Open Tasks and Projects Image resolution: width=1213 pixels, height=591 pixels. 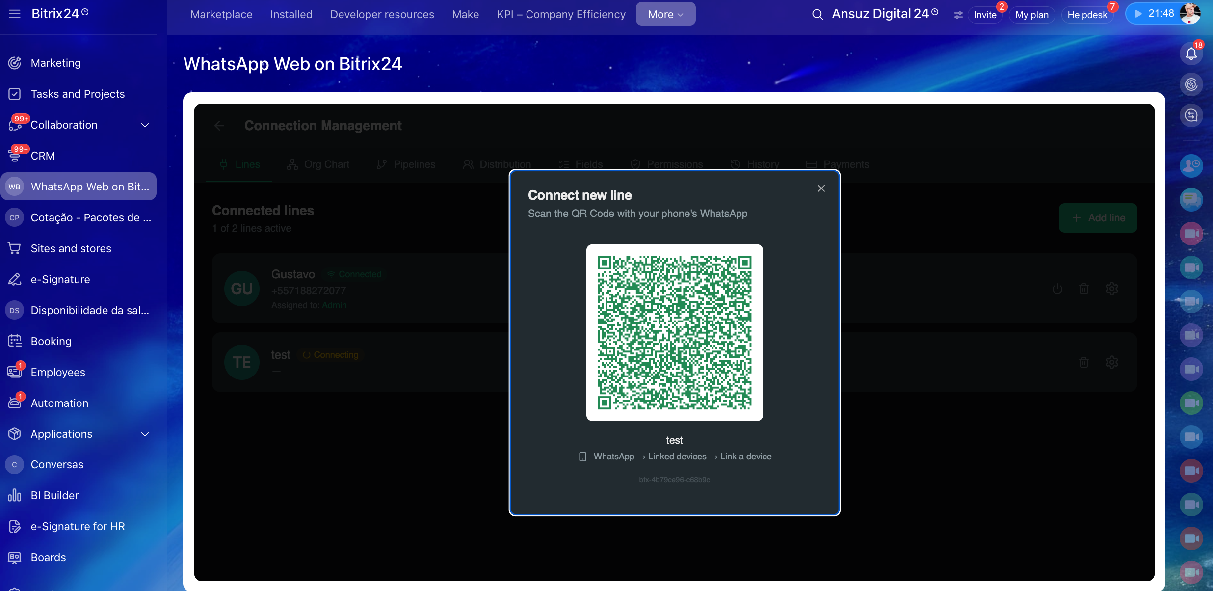tap(79, 94)
